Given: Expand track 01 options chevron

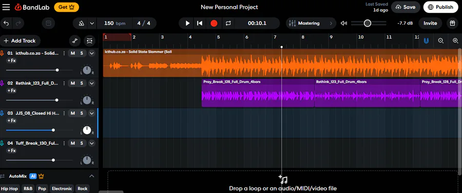Looking at the screenshot, I should [92, 53].
